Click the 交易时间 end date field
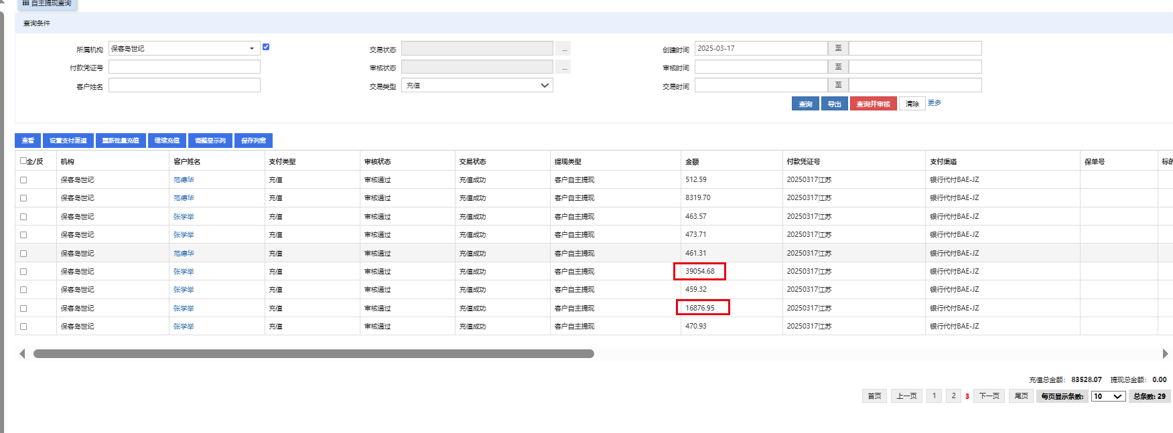This screenshot has width=1173, height=433. (x=915, y=85)
